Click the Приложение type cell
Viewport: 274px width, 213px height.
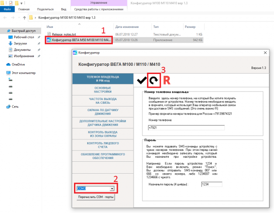(163, 40)
